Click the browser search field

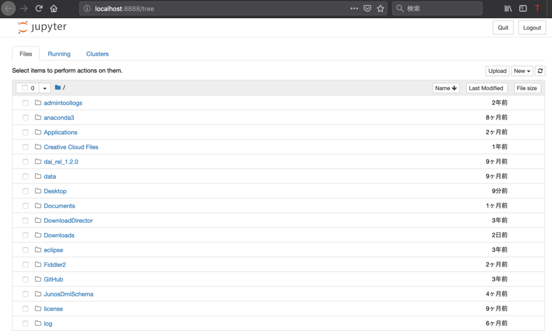point(437,9)
